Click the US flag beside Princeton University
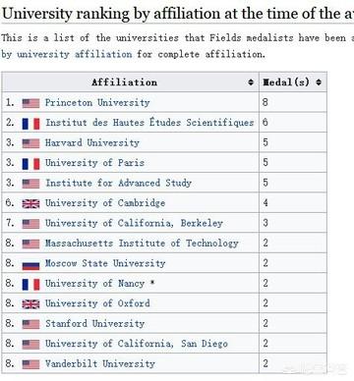 (30, 103)
